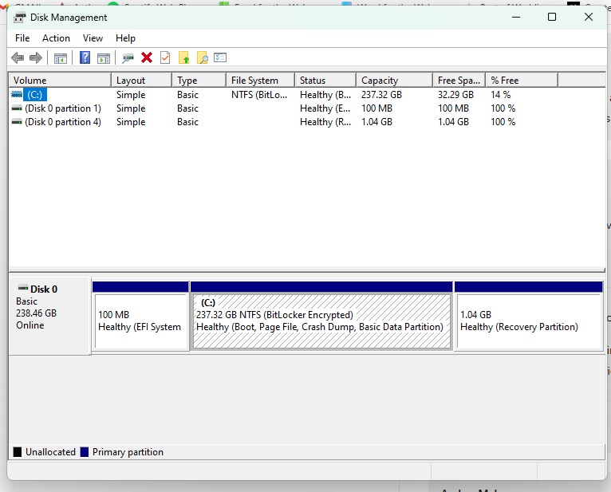Click the Healthy (E... status cell
The width and height of the screenshot is (611, 492).
point(325,108)
